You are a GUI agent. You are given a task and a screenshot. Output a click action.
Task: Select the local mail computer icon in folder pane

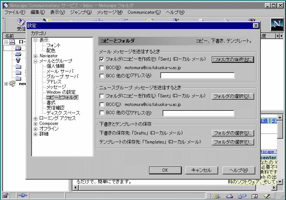tap(12, 42)
